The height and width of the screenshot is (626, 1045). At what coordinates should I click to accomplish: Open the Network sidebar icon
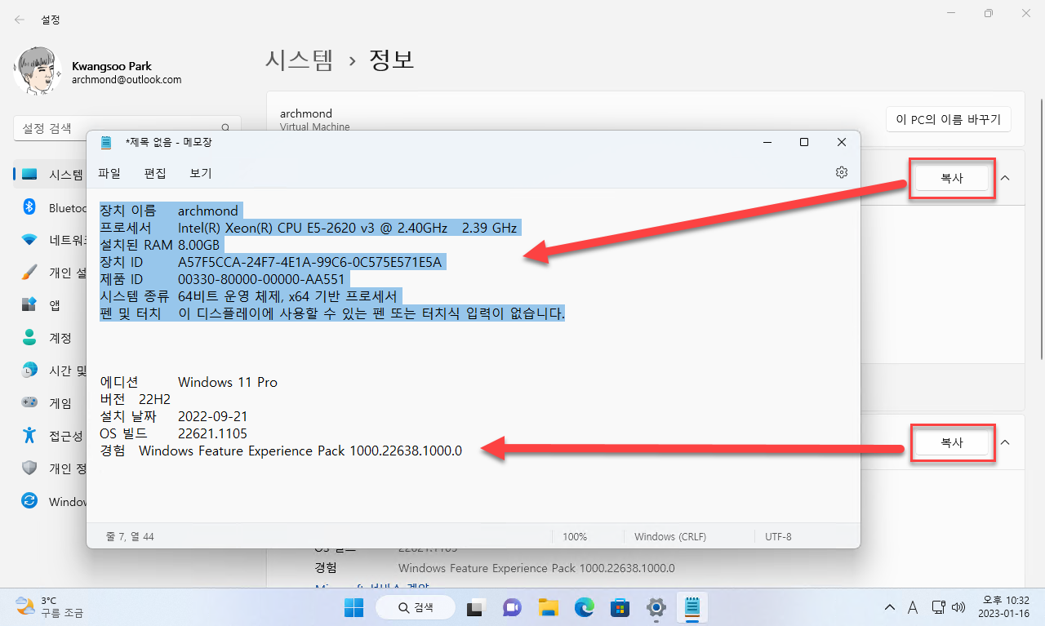tap(29, 239)
